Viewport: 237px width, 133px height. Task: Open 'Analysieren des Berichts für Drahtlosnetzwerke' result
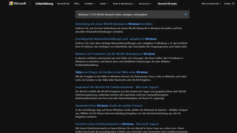(117, 87)
